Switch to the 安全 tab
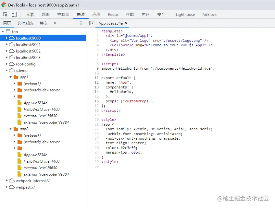275x208 pixels. [x=161, y=15]
